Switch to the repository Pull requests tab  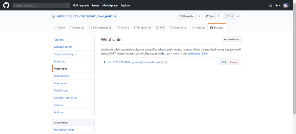click(100, 27)
